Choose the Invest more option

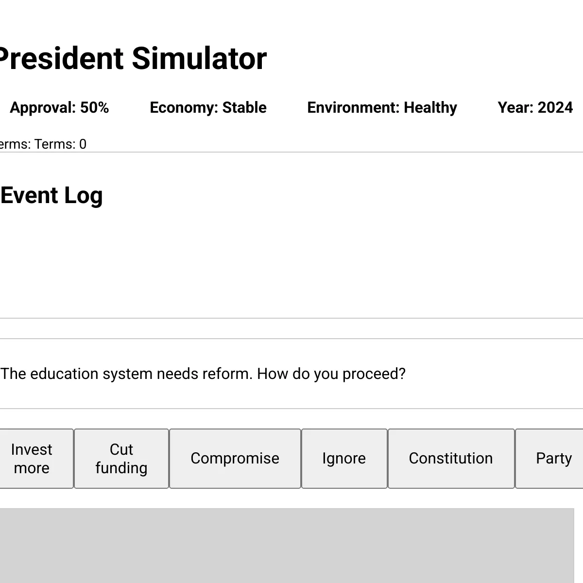pyautogui.click(x=32, y=459)
